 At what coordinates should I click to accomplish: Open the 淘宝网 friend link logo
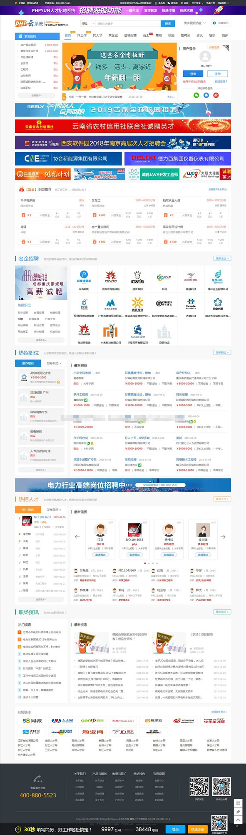[92, 732]
